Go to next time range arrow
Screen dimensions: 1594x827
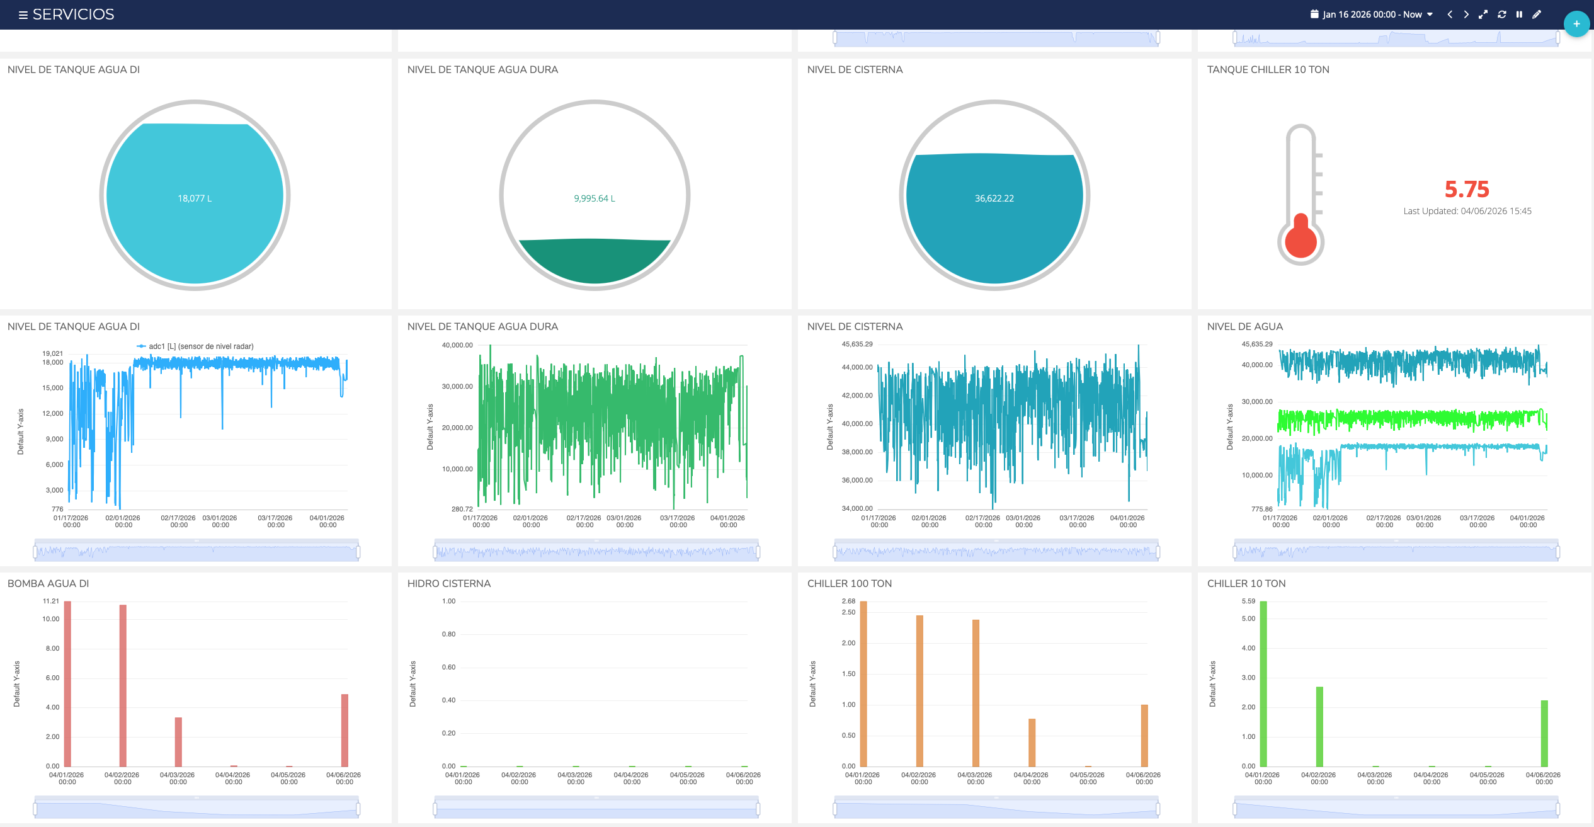pyautogui.click(x=1466, y=14)
